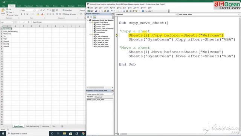Image resolution: width=241 pixels, height=136 pixels.
Task: Open the (General) object dropdown in code window
Action: tap(176, 14)
